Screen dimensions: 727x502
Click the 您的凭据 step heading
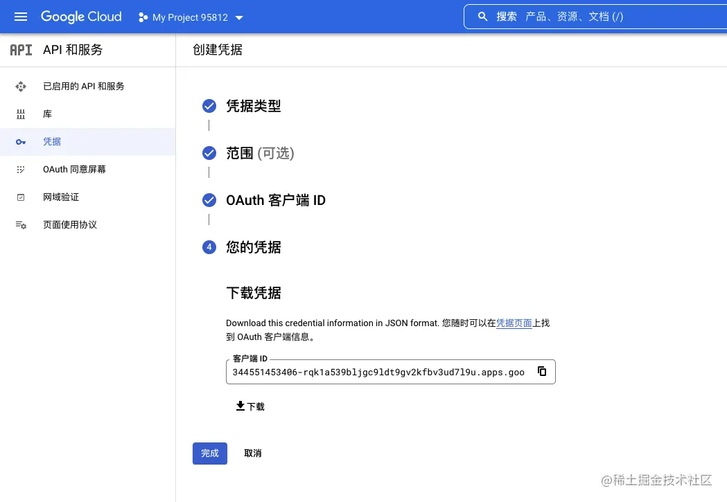[254, 247]
